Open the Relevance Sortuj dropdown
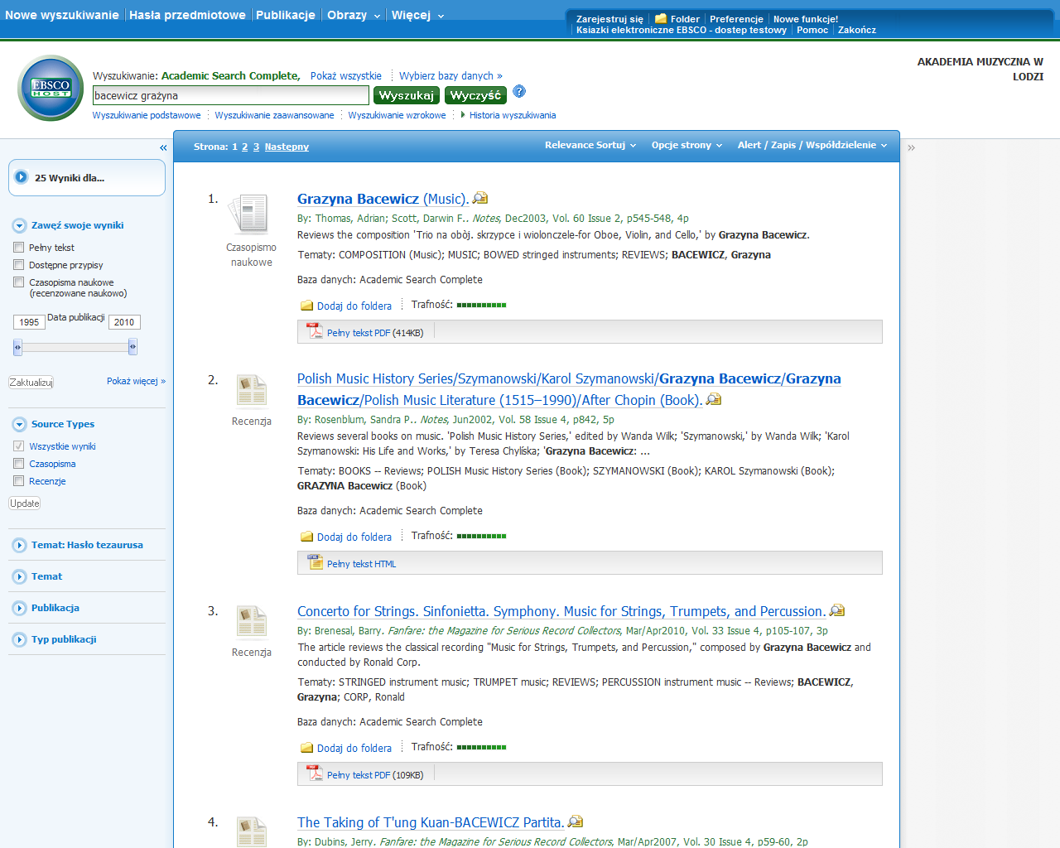The image size is (1060, 848). [590, 145]
